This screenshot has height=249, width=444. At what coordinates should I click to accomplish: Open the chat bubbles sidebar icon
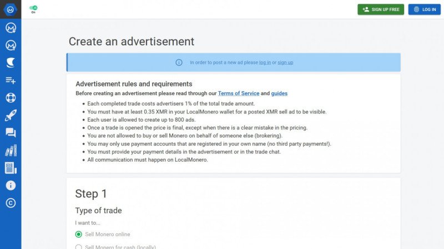click(x=11, y=133)
